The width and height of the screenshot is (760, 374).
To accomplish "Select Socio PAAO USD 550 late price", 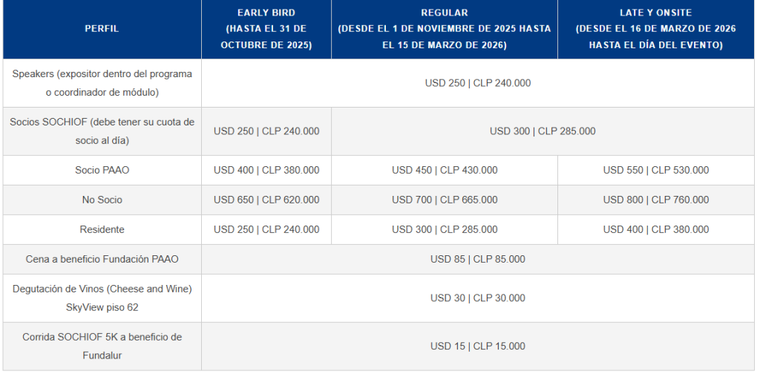I will coord(656,170).
